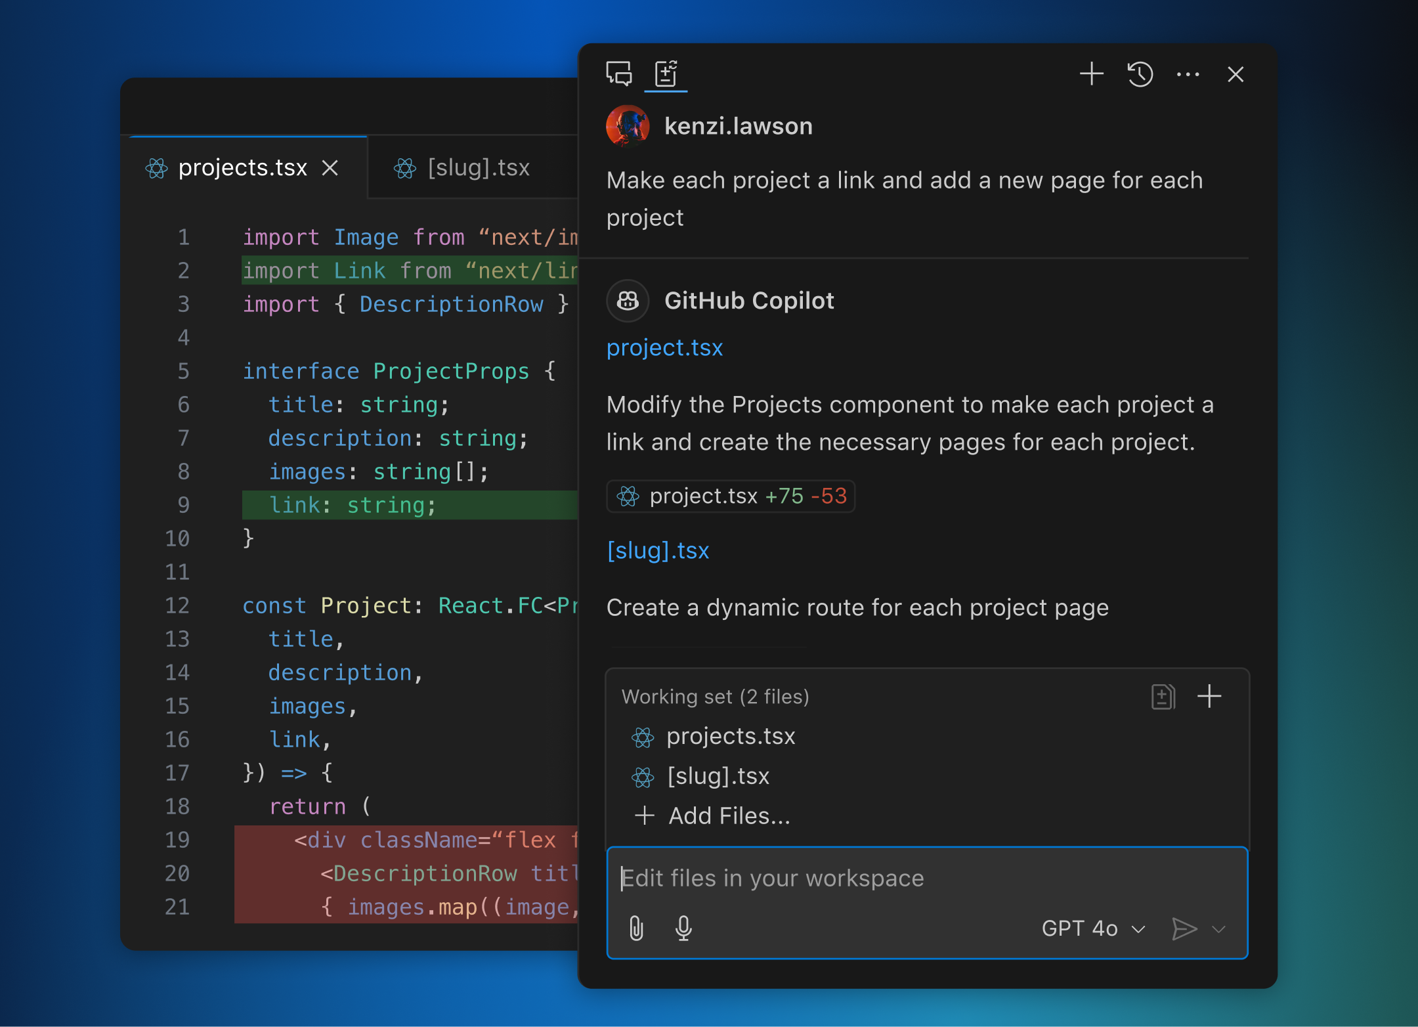Switch to the Copilot Chat view icon
Screen dimensions: 1418x1027
point(618,74)
